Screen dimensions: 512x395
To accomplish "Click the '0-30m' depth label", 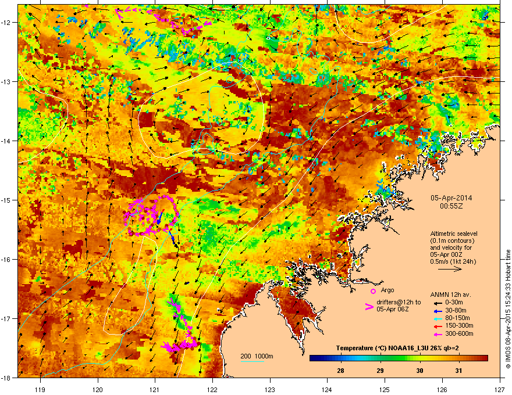I will pyautogui.click(x=454, y=303).
